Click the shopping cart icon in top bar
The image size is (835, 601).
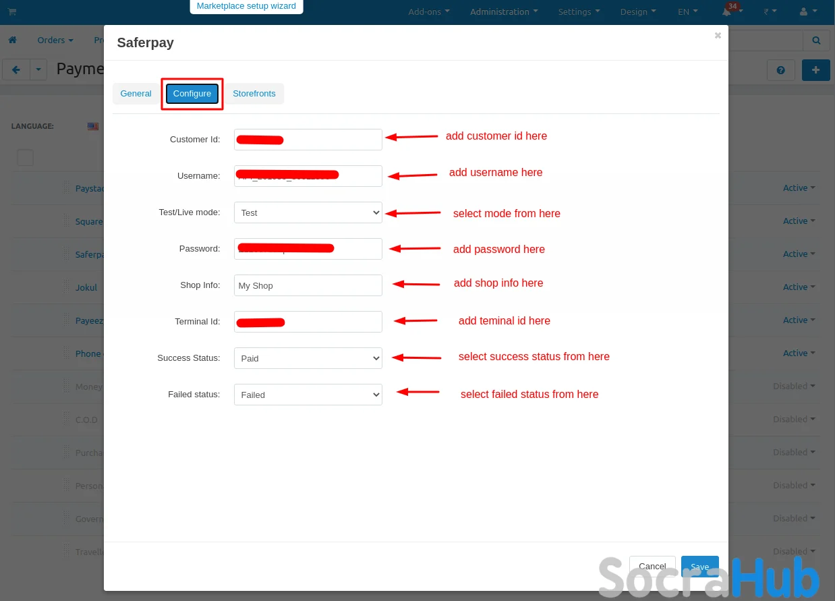pos(12,11)
